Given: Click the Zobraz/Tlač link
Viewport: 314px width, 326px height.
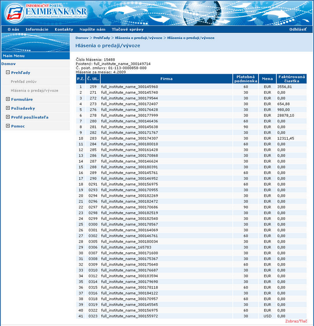Looking at the screenshot, I should (296, 321).
